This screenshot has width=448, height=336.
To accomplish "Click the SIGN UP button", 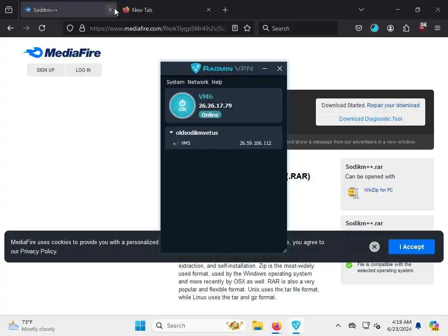I will [45, 70].
